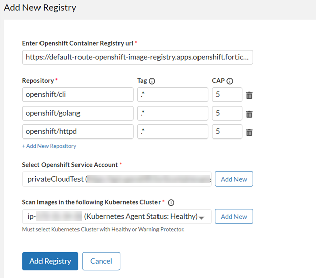Delete the openshift/golang repository row
This screenshot has width=316, height=278.
[x=249, y=114]
